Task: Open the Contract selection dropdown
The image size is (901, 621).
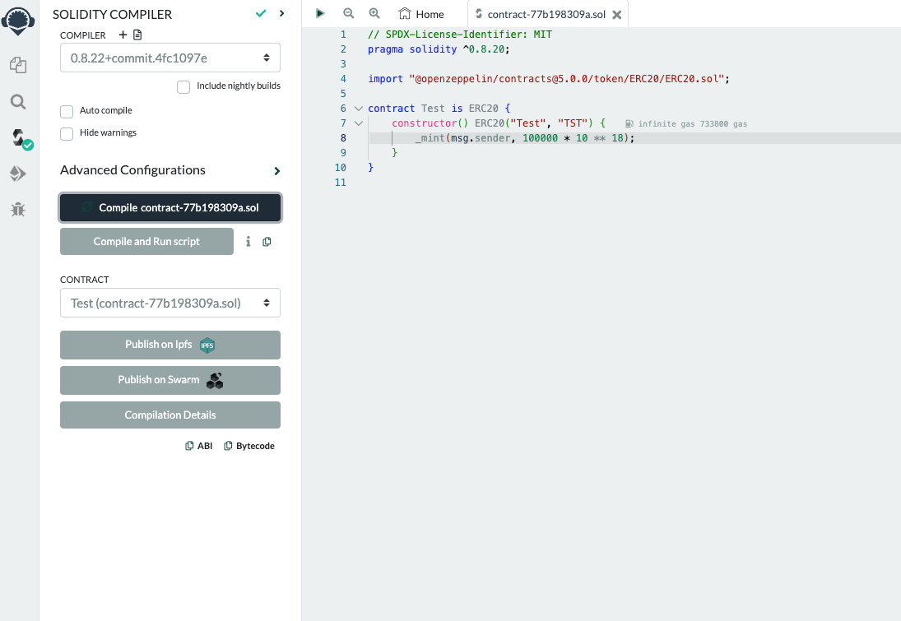Action: [170, 303]
